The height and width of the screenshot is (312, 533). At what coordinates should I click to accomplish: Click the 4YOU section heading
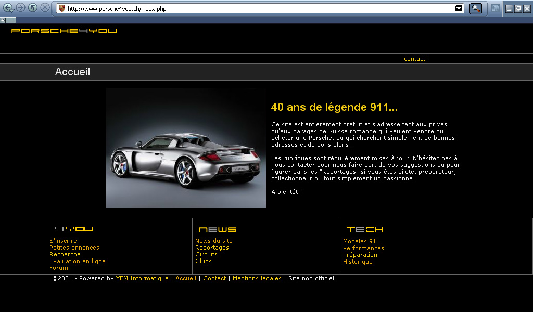click(x=74, y=229)
